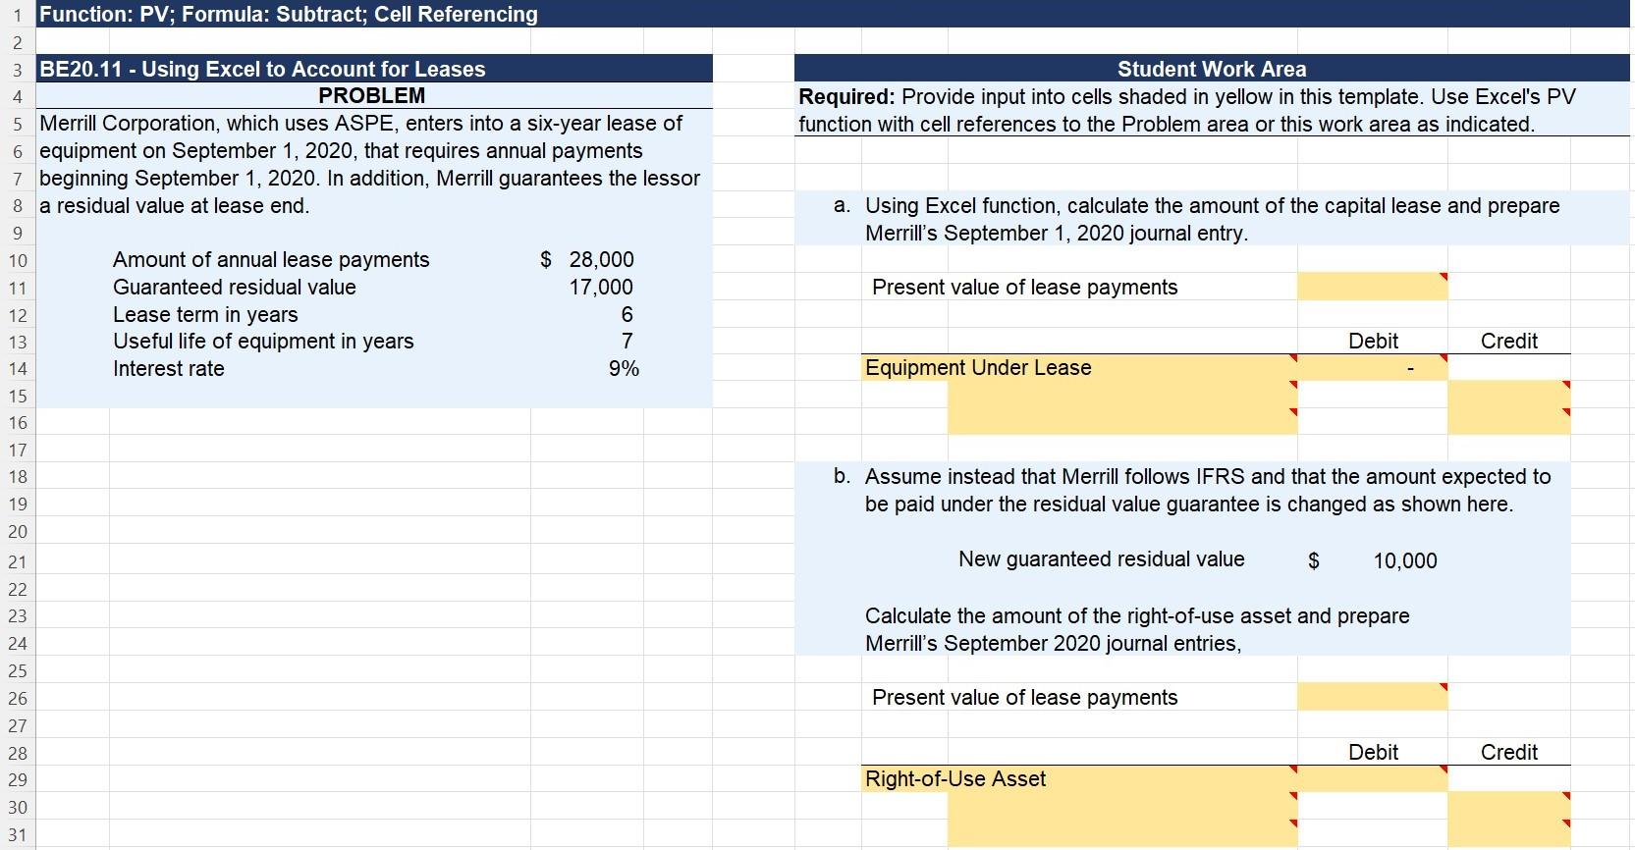This screenshot has width=1635, height=850.
Task: Click the 9% interest rate cell
Action: tap(624, 368)
